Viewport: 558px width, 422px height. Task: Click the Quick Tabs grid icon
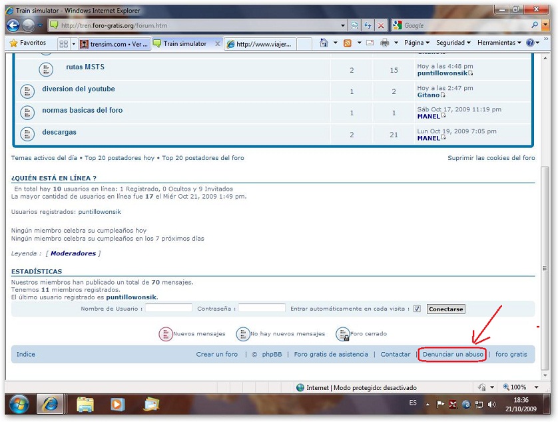pyautogui.click(x=64, y=43)
